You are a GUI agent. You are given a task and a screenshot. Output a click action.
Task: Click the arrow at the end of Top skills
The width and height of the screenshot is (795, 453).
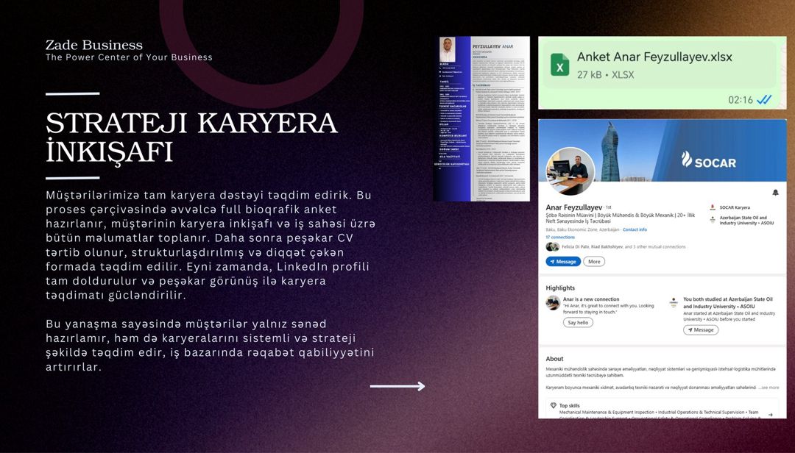click(771, 415)
